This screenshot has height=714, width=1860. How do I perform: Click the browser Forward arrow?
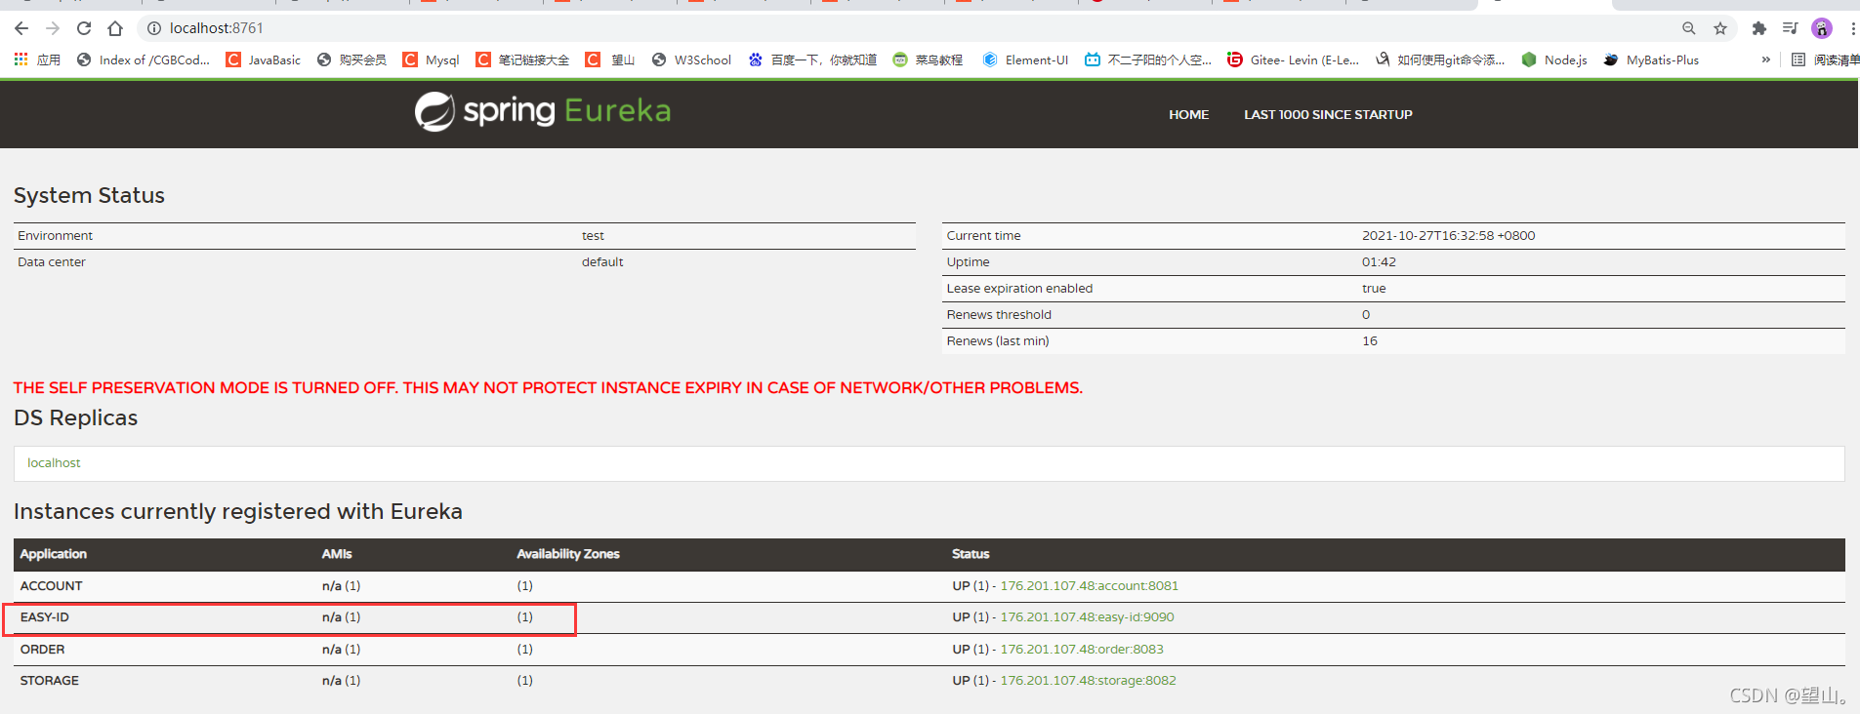tap(53, 28)
